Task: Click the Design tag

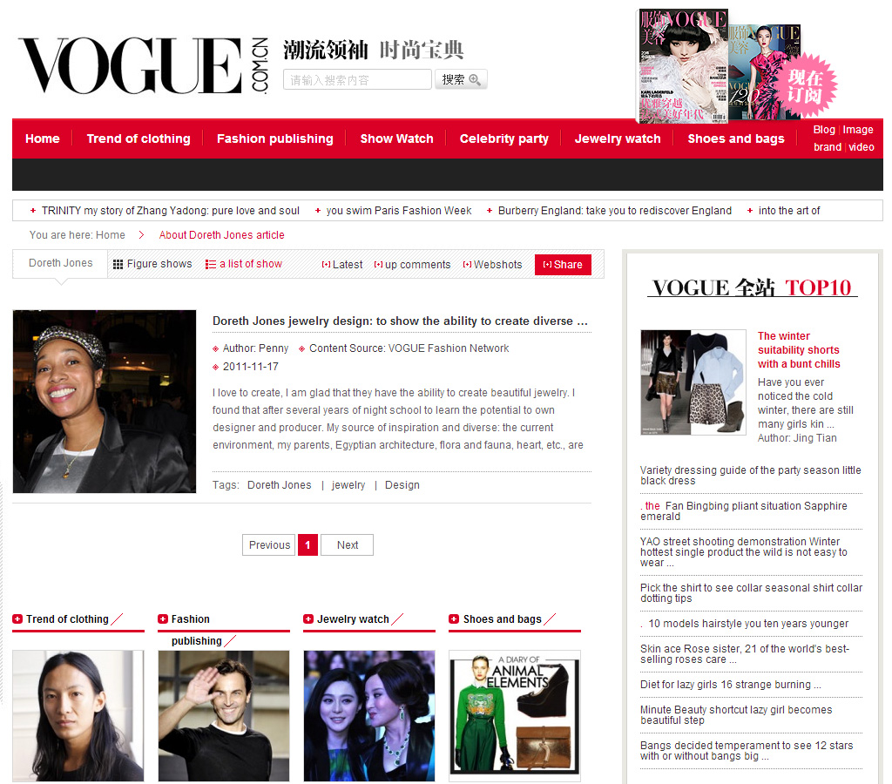Action: tap(402, 484)
